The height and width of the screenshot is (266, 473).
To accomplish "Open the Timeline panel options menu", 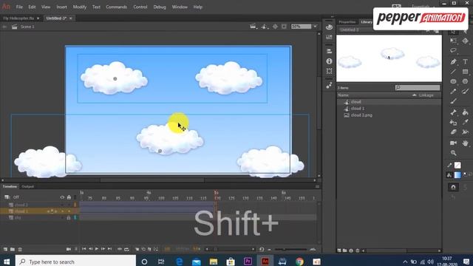I will pyautogui.click(x=317, y=187).
